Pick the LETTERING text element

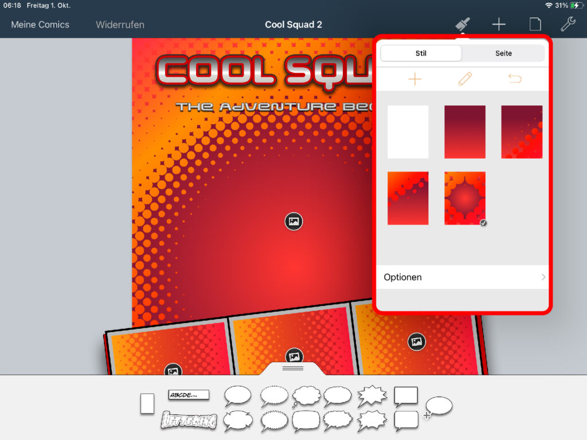click(x=189, y=421)
